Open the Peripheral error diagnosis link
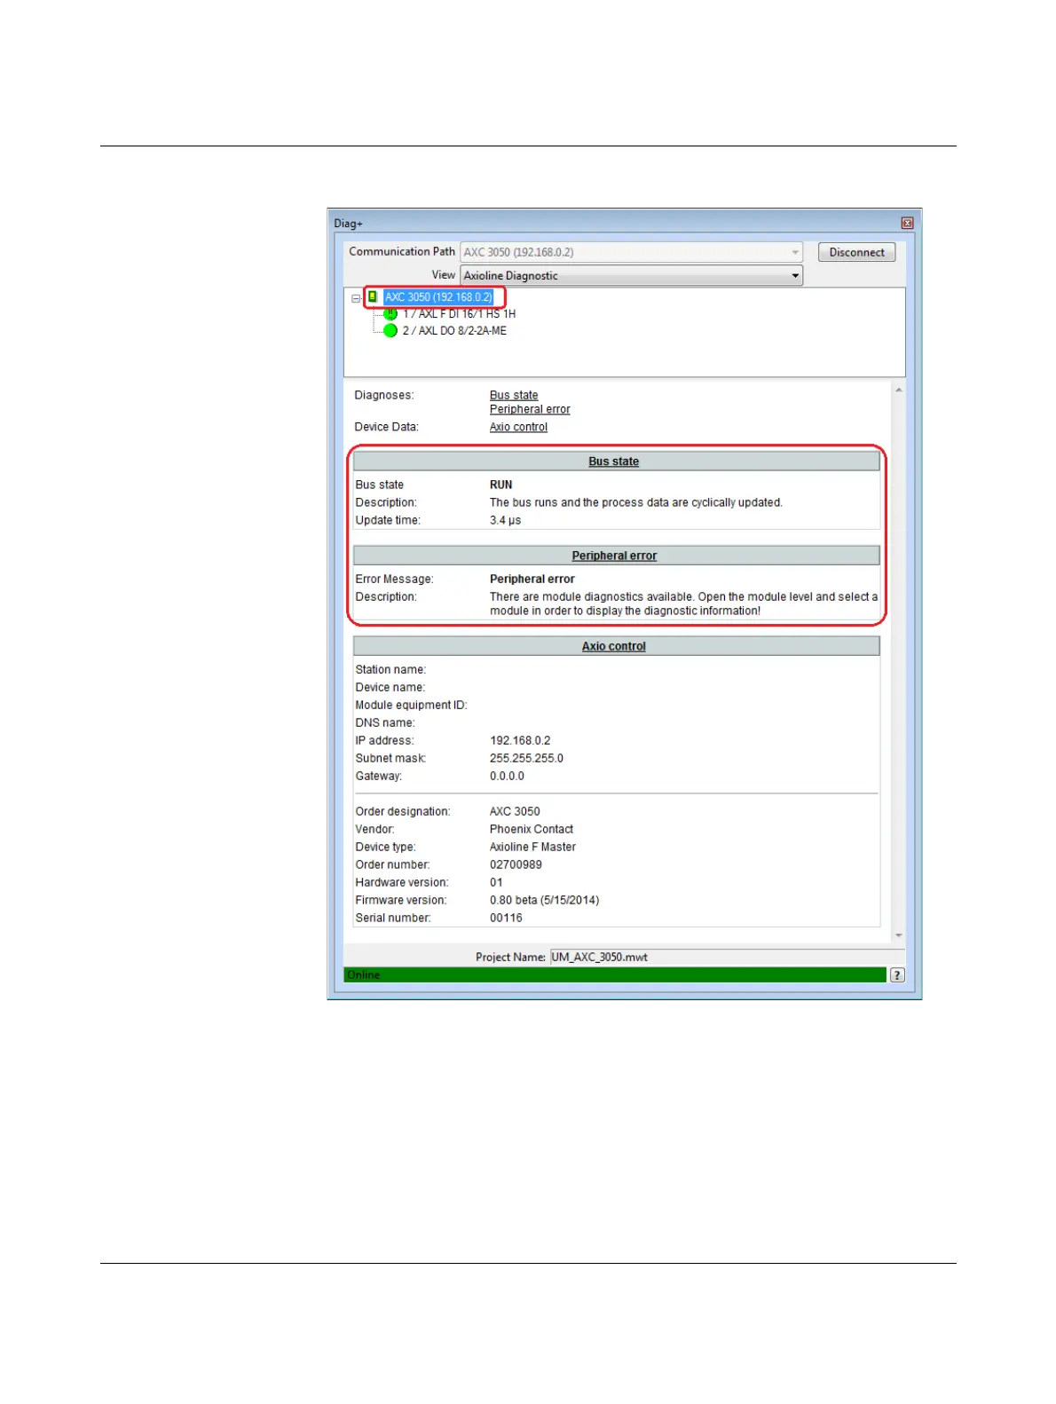Image resolution: width=1056 pixels, height=1404 pixels. pyautogui.click(x=530, y=409)
